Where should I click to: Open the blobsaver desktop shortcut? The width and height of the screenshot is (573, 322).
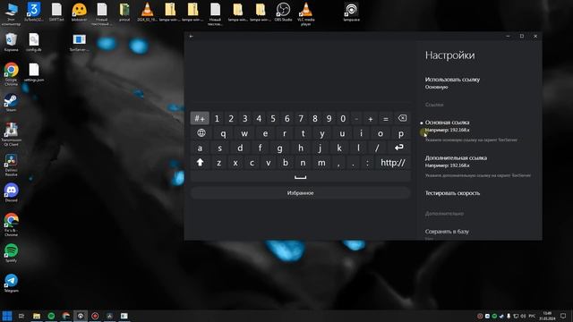79,13
